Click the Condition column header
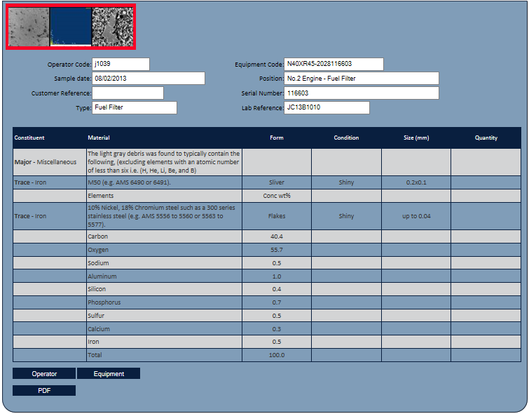529x414 pixels. (347, 138)
